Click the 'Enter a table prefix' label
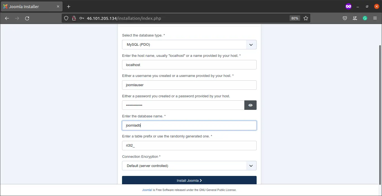Screen dimensions: 382x196 point(167,136)
